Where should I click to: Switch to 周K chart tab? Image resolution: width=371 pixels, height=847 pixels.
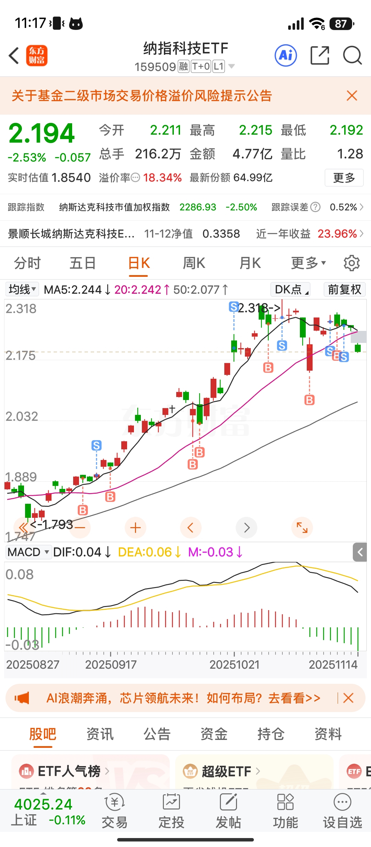pyautogui.click(x=194, y=263)
